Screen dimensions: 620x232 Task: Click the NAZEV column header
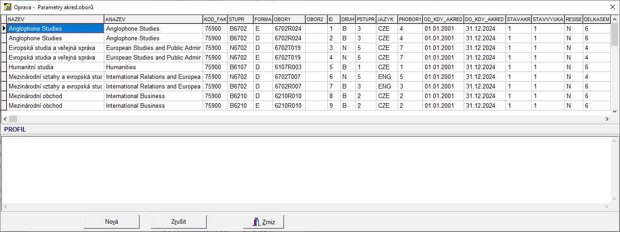[55, 19]
